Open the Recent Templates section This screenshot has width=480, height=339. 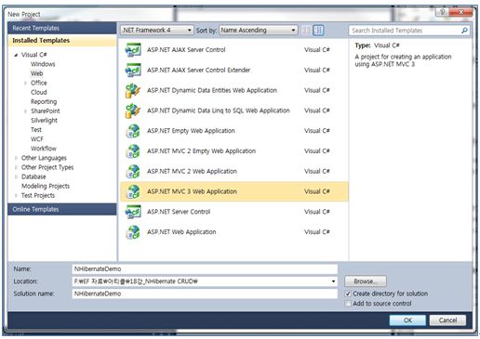click(62, 28)
